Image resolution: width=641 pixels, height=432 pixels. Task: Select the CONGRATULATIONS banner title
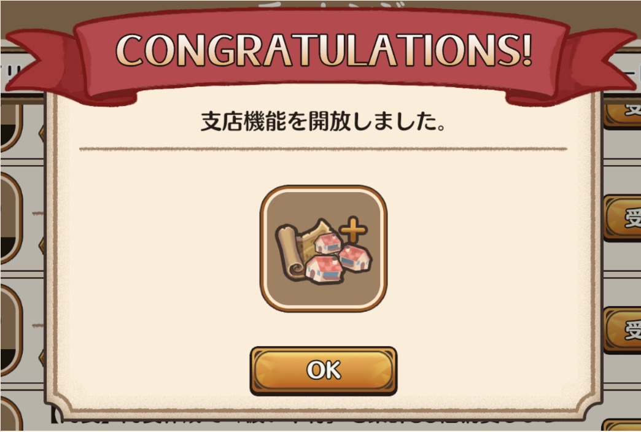click(x=324, y=50)
